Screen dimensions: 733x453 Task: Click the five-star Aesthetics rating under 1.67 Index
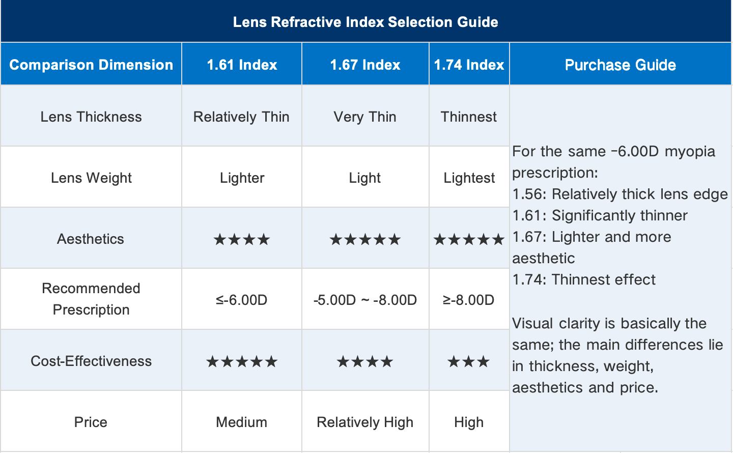[365, 239]
